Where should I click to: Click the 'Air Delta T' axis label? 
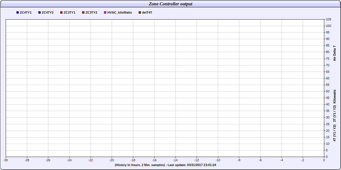click(334, 53)
